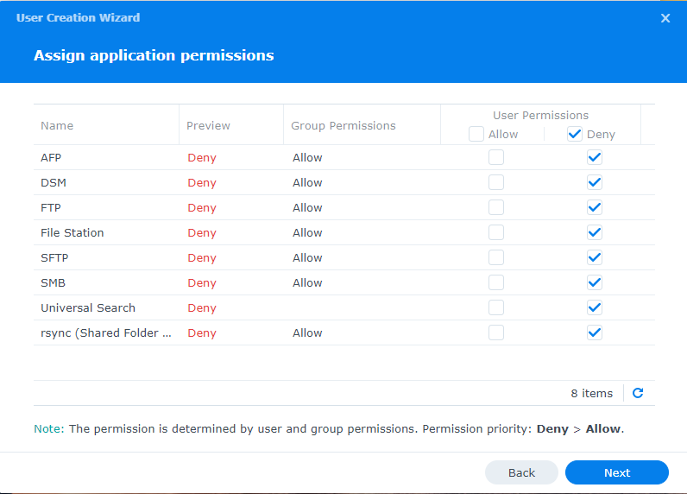
Task: Click the refresh icon beside 8 items
Action: click(638, 393)
